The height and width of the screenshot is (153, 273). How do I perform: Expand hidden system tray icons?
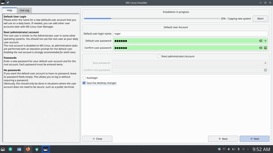tap(248, 149)
